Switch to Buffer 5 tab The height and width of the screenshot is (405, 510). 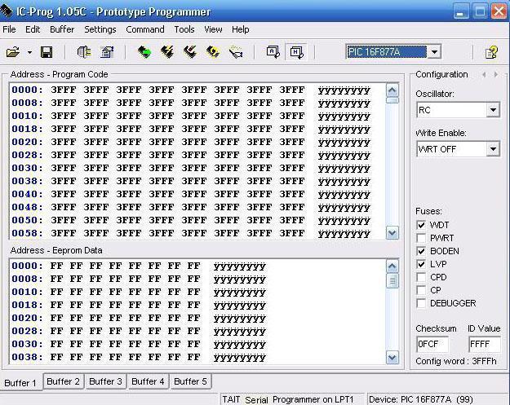coord(190,381)
